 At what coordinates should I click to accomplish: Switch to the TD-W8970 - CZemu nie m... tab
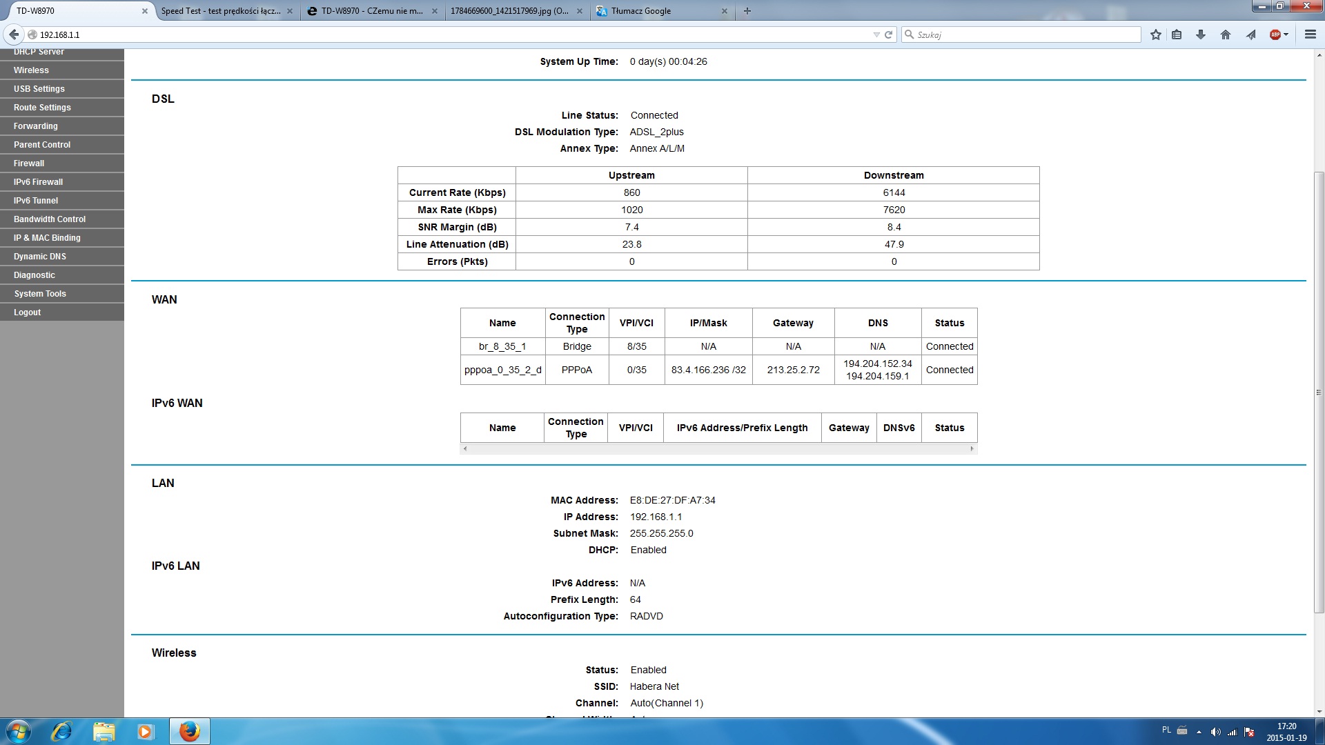pos(373,11)
